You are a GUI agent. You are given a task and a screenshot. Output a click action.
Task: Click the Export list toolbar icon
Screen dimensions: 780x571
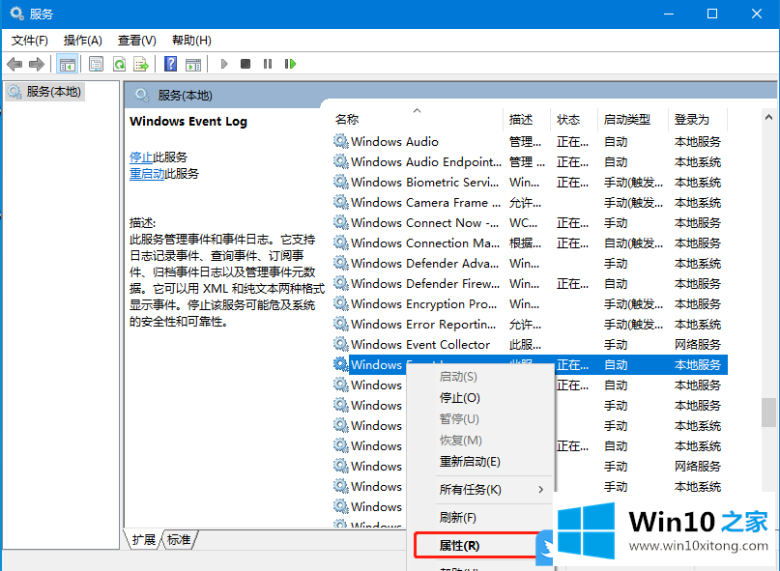[141, 64]
